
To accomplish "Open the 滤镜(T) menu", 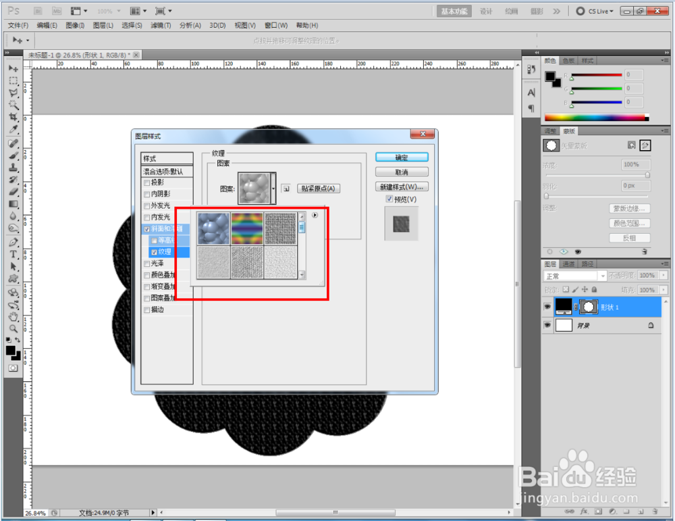I will pos(161,26).
